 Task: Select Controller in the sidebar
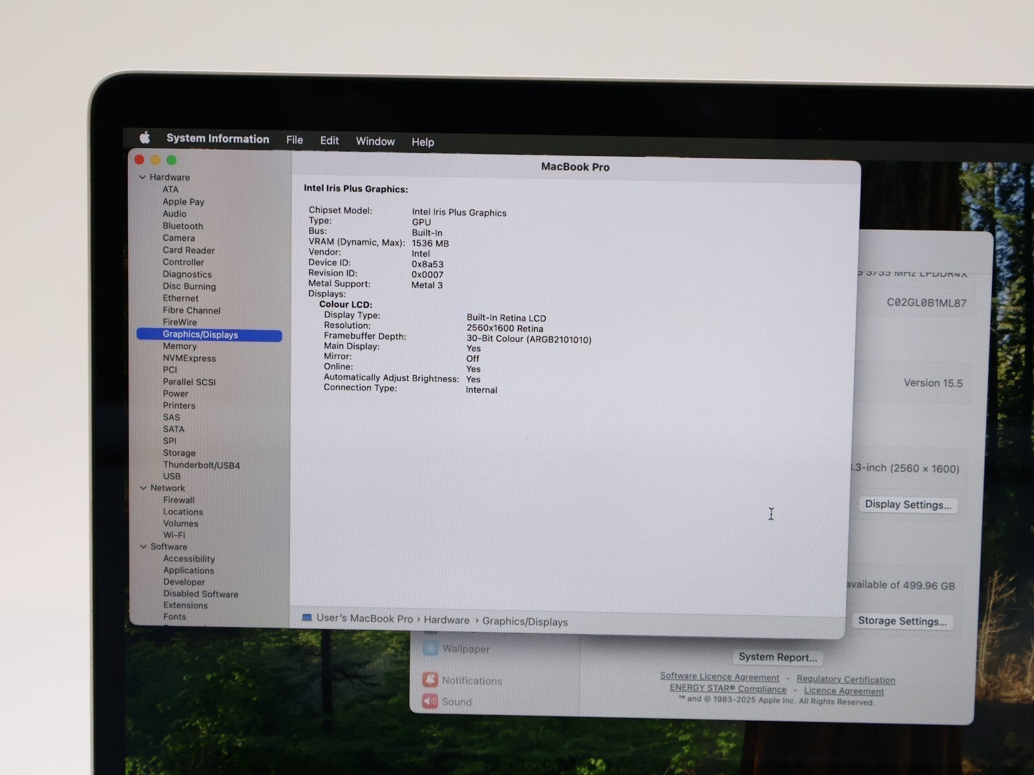tap(184, 262)
